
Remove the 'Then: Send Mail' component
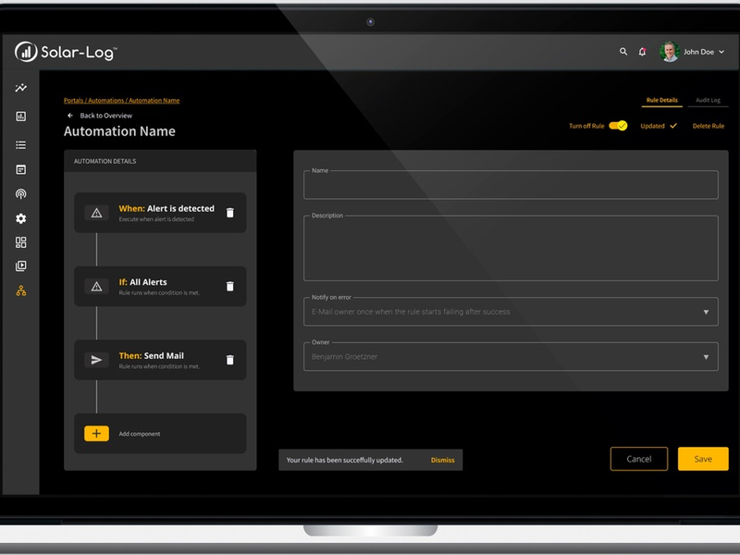(x=230, y=360)
